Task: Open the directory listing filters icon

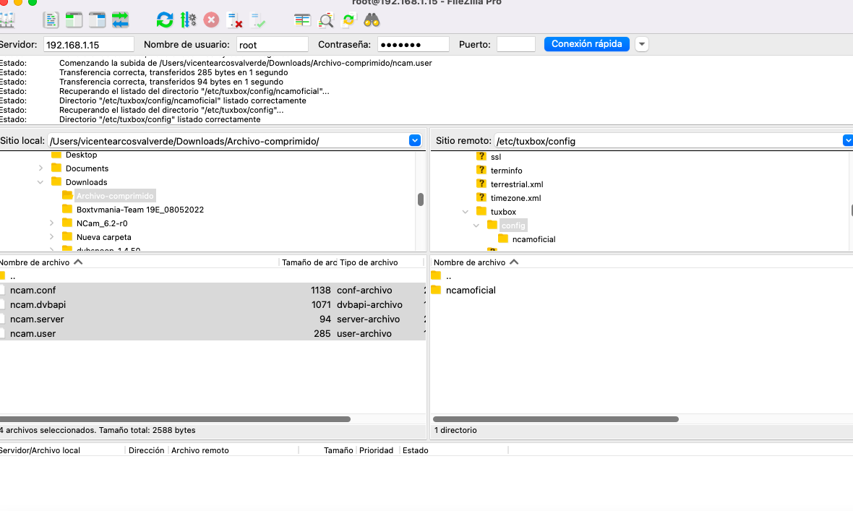Action: pos(302,20)
